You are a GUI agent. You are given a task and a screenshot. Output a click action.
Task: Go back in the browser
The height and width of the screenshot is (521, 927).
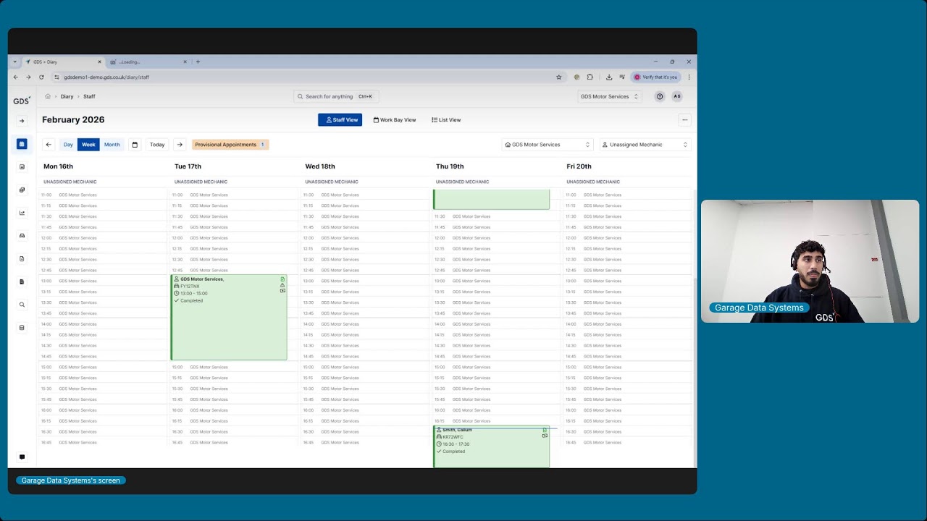[x=15, y=77]
